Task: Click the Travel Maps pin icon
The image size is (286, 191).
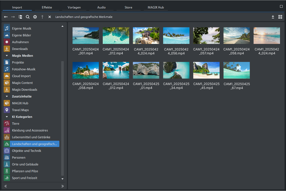Action: click(x=7, y=110)
